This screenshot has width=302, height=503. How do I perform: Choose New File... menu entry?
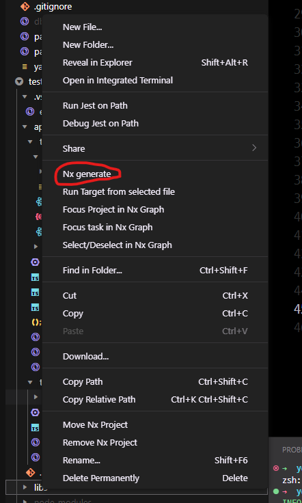coord(83,27)
